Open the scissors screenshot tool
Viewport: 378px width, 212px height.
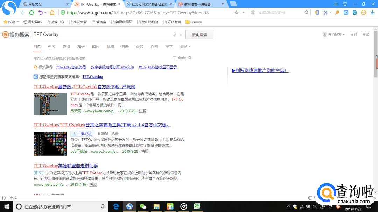325,13
